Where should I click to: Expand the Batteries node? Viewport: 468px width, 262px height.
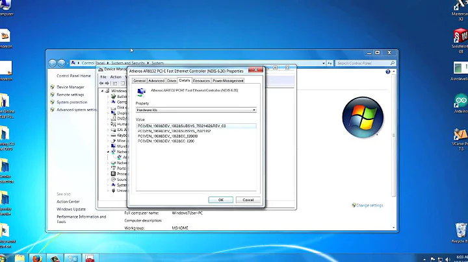click(108, 97)
